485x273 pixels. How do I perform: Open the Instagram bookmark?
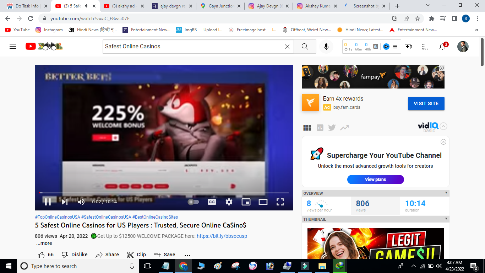[49, 30]
